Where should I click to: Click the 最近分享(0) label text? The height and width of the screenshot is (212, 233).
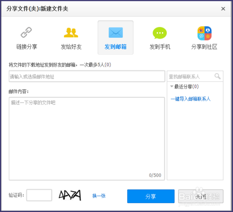pos(186,87)
